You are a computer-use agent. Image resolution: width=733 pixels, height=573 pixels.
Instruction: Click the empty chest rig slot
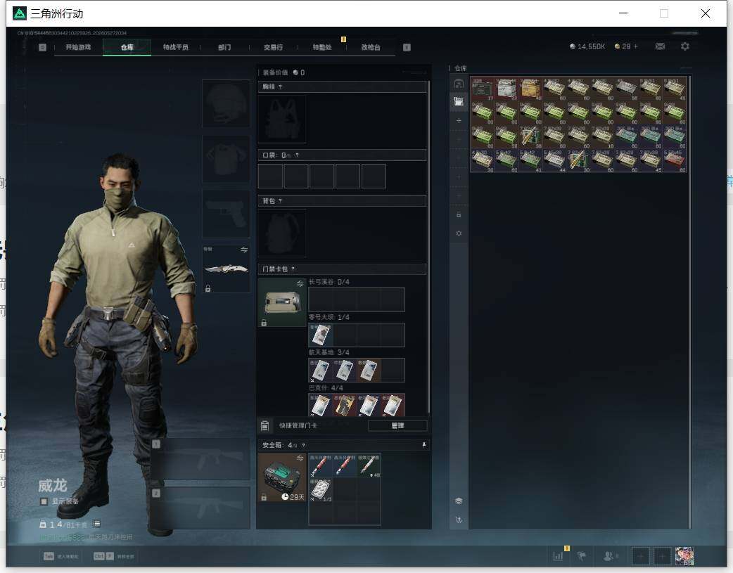click(x=282, y=120)
